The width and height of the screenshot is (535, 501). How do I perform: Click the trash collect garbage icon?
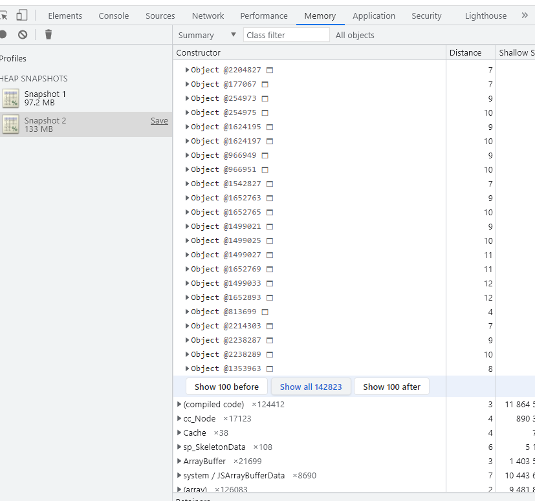pos(49,34)
